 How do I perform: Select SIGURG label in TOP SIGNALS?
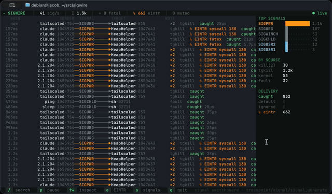coord(266,28)
